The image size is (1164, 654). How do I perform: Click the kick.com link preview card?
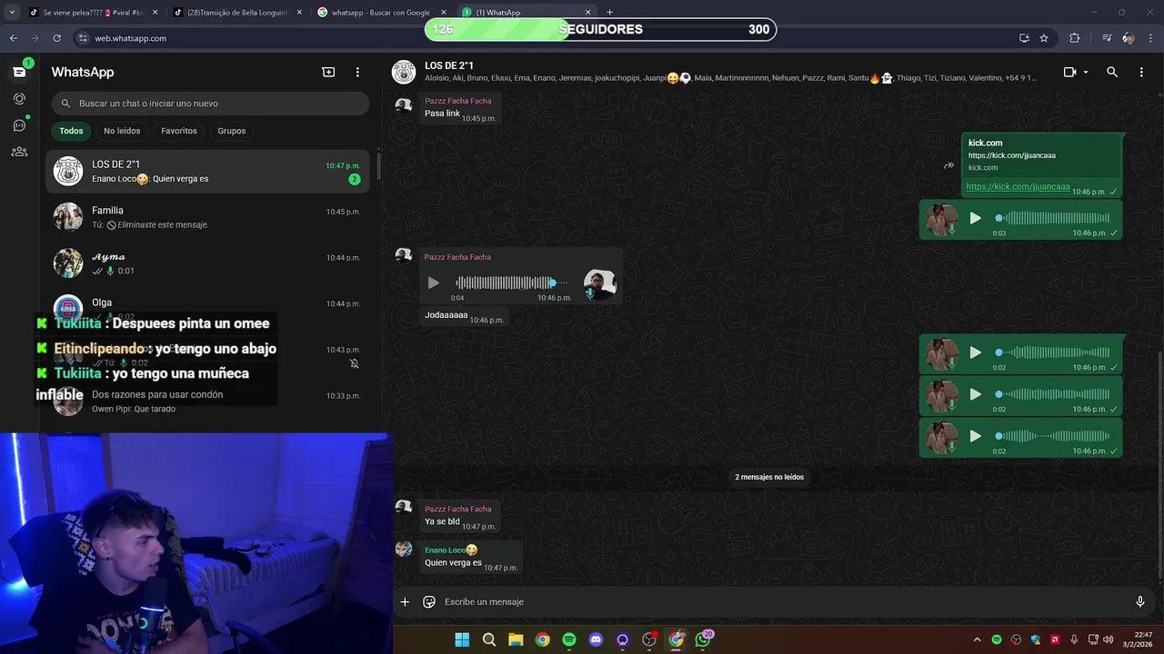[x=1041, y=154]
